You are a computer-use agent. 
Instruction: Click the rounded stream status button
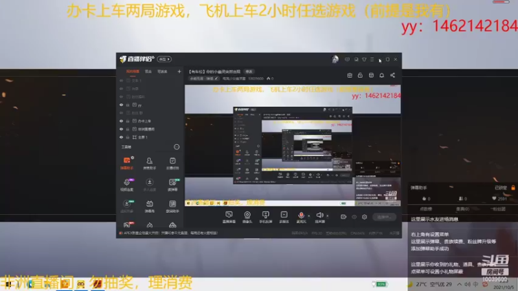(x=384, y=217)
